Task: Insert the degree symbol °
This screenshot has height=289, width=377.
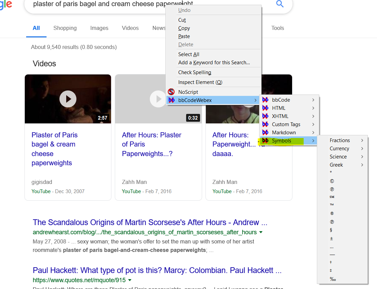Action: tap(331, 172)
